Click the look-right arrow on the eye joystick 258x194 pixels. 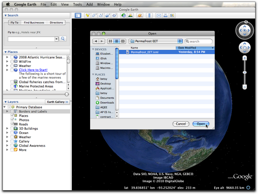click(249, 30)
